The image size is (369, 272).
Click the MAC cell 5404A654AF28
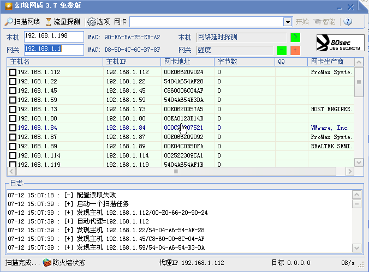click(183, 81)
